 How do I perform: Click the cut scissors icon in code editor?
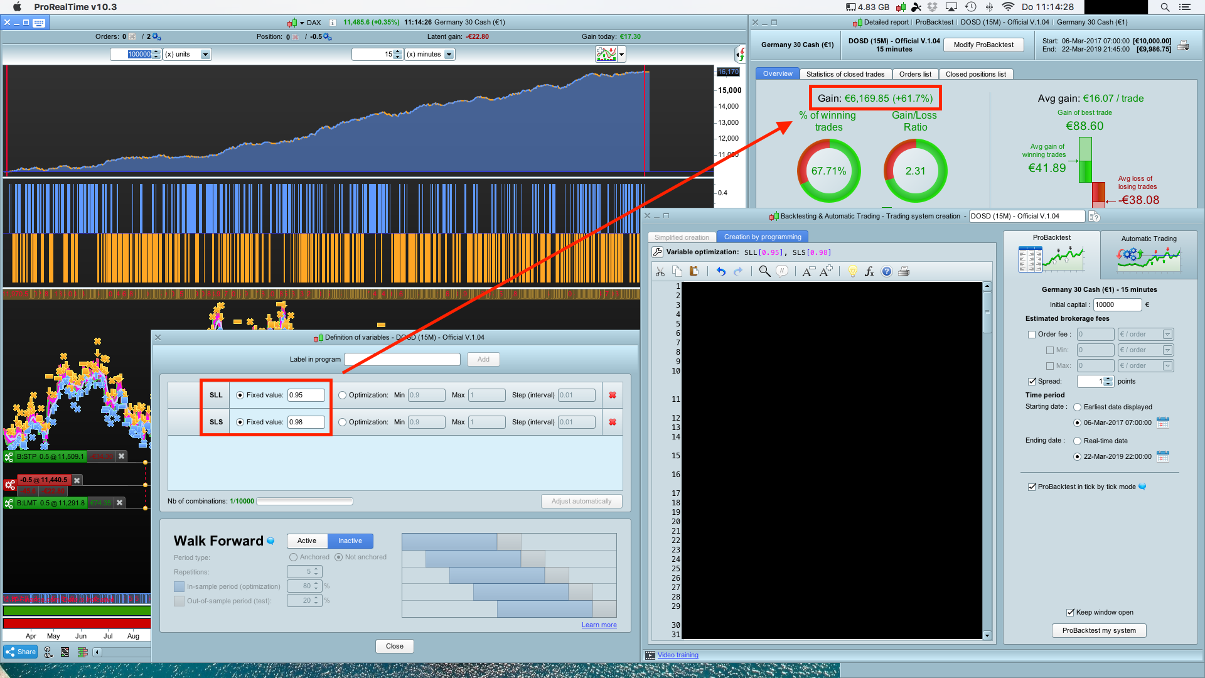point(660,271)
